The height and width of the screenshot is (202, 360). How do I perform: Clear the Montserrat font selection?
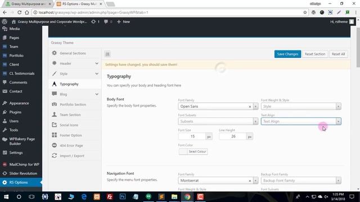(x=250, y=181)
